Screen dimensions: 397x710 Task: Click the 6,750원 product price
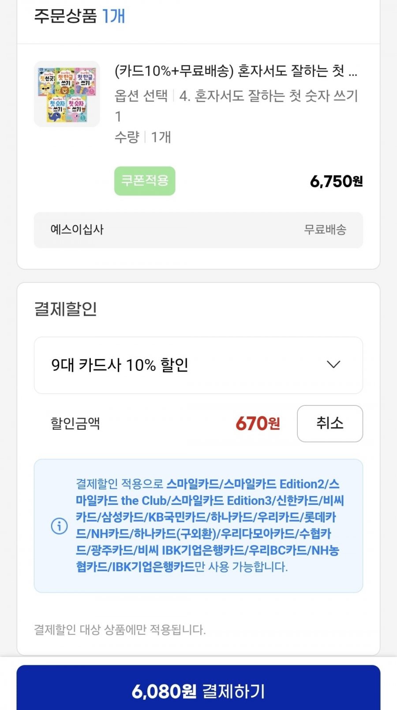(337, 181)
